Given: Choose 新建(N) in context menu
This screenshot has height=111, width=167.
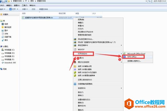Looking at the screenshot, I should click(x=81, y=26).
